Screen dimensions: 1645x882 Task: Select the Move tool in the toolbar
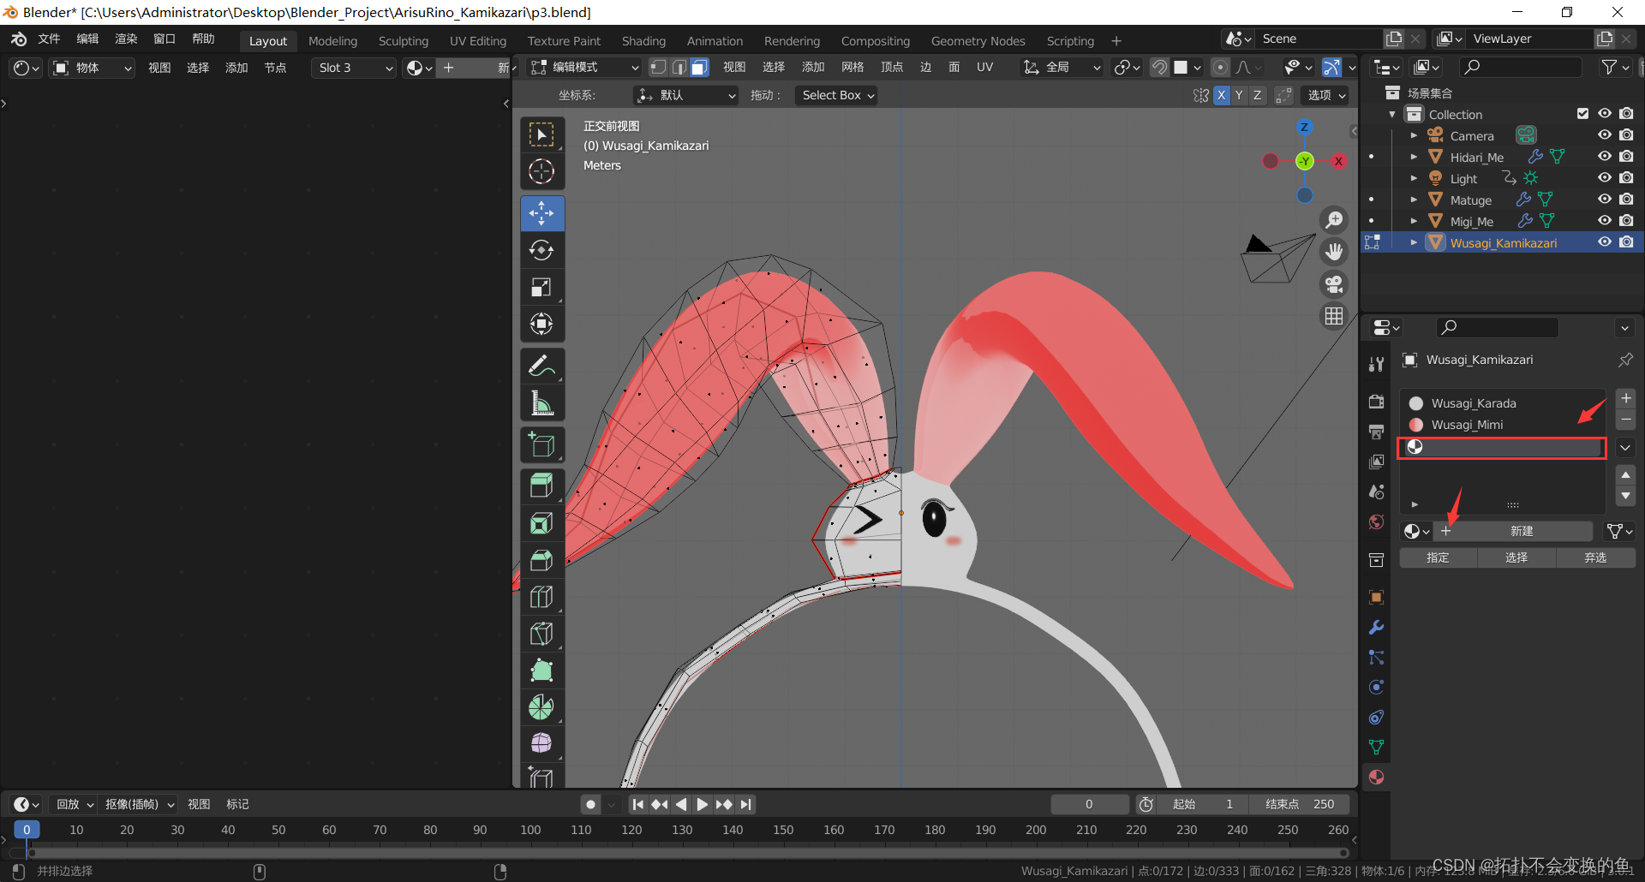541,213
